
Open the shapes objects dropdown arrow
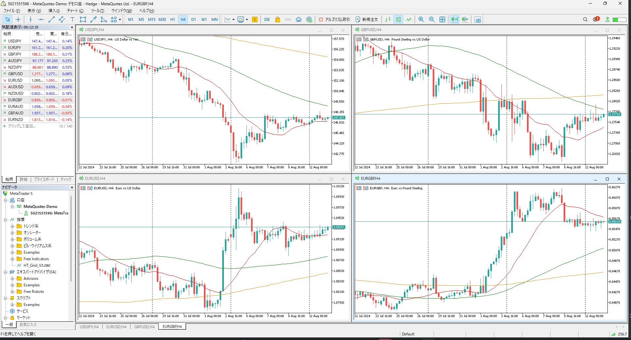coord(120,20)
